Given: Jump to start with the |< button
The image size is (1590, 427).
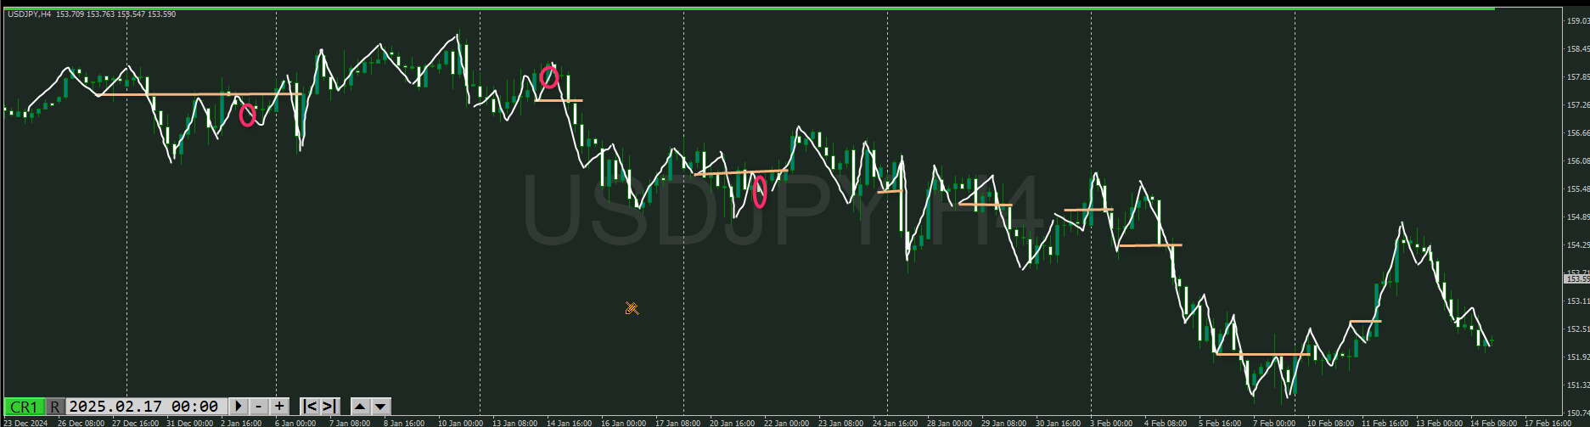Looking at the screenshot, I should point(310,407).
